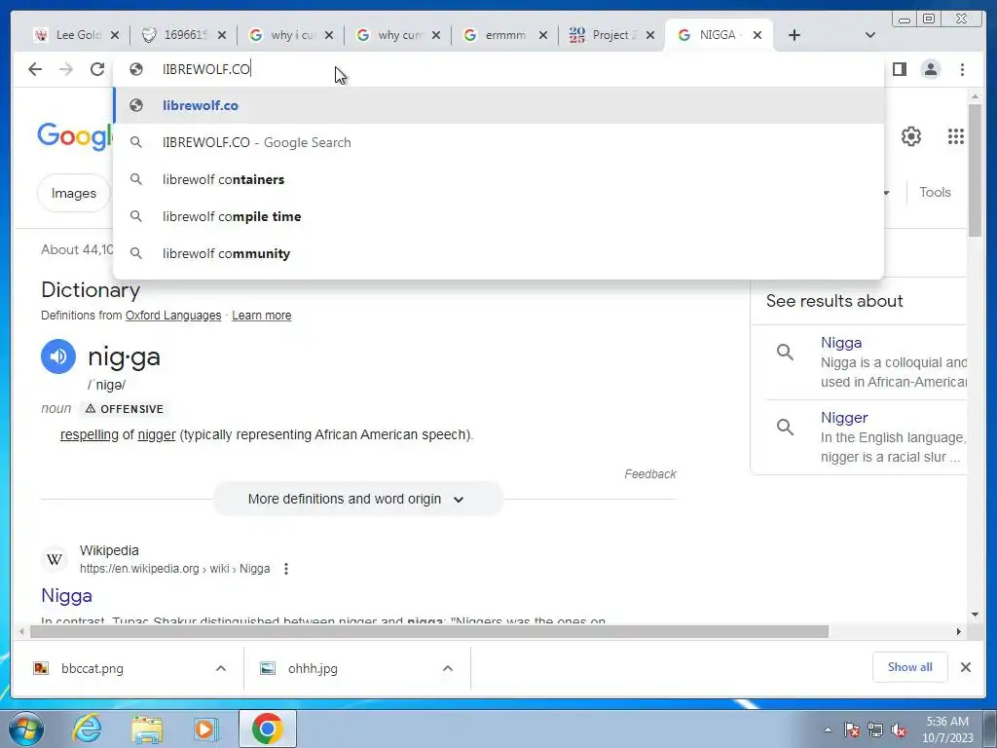Image resolution: width=997 pixels, height=748 pixels.
Task: Open the Nigga Wikipedia result title
Action: (x=67, y=596)
